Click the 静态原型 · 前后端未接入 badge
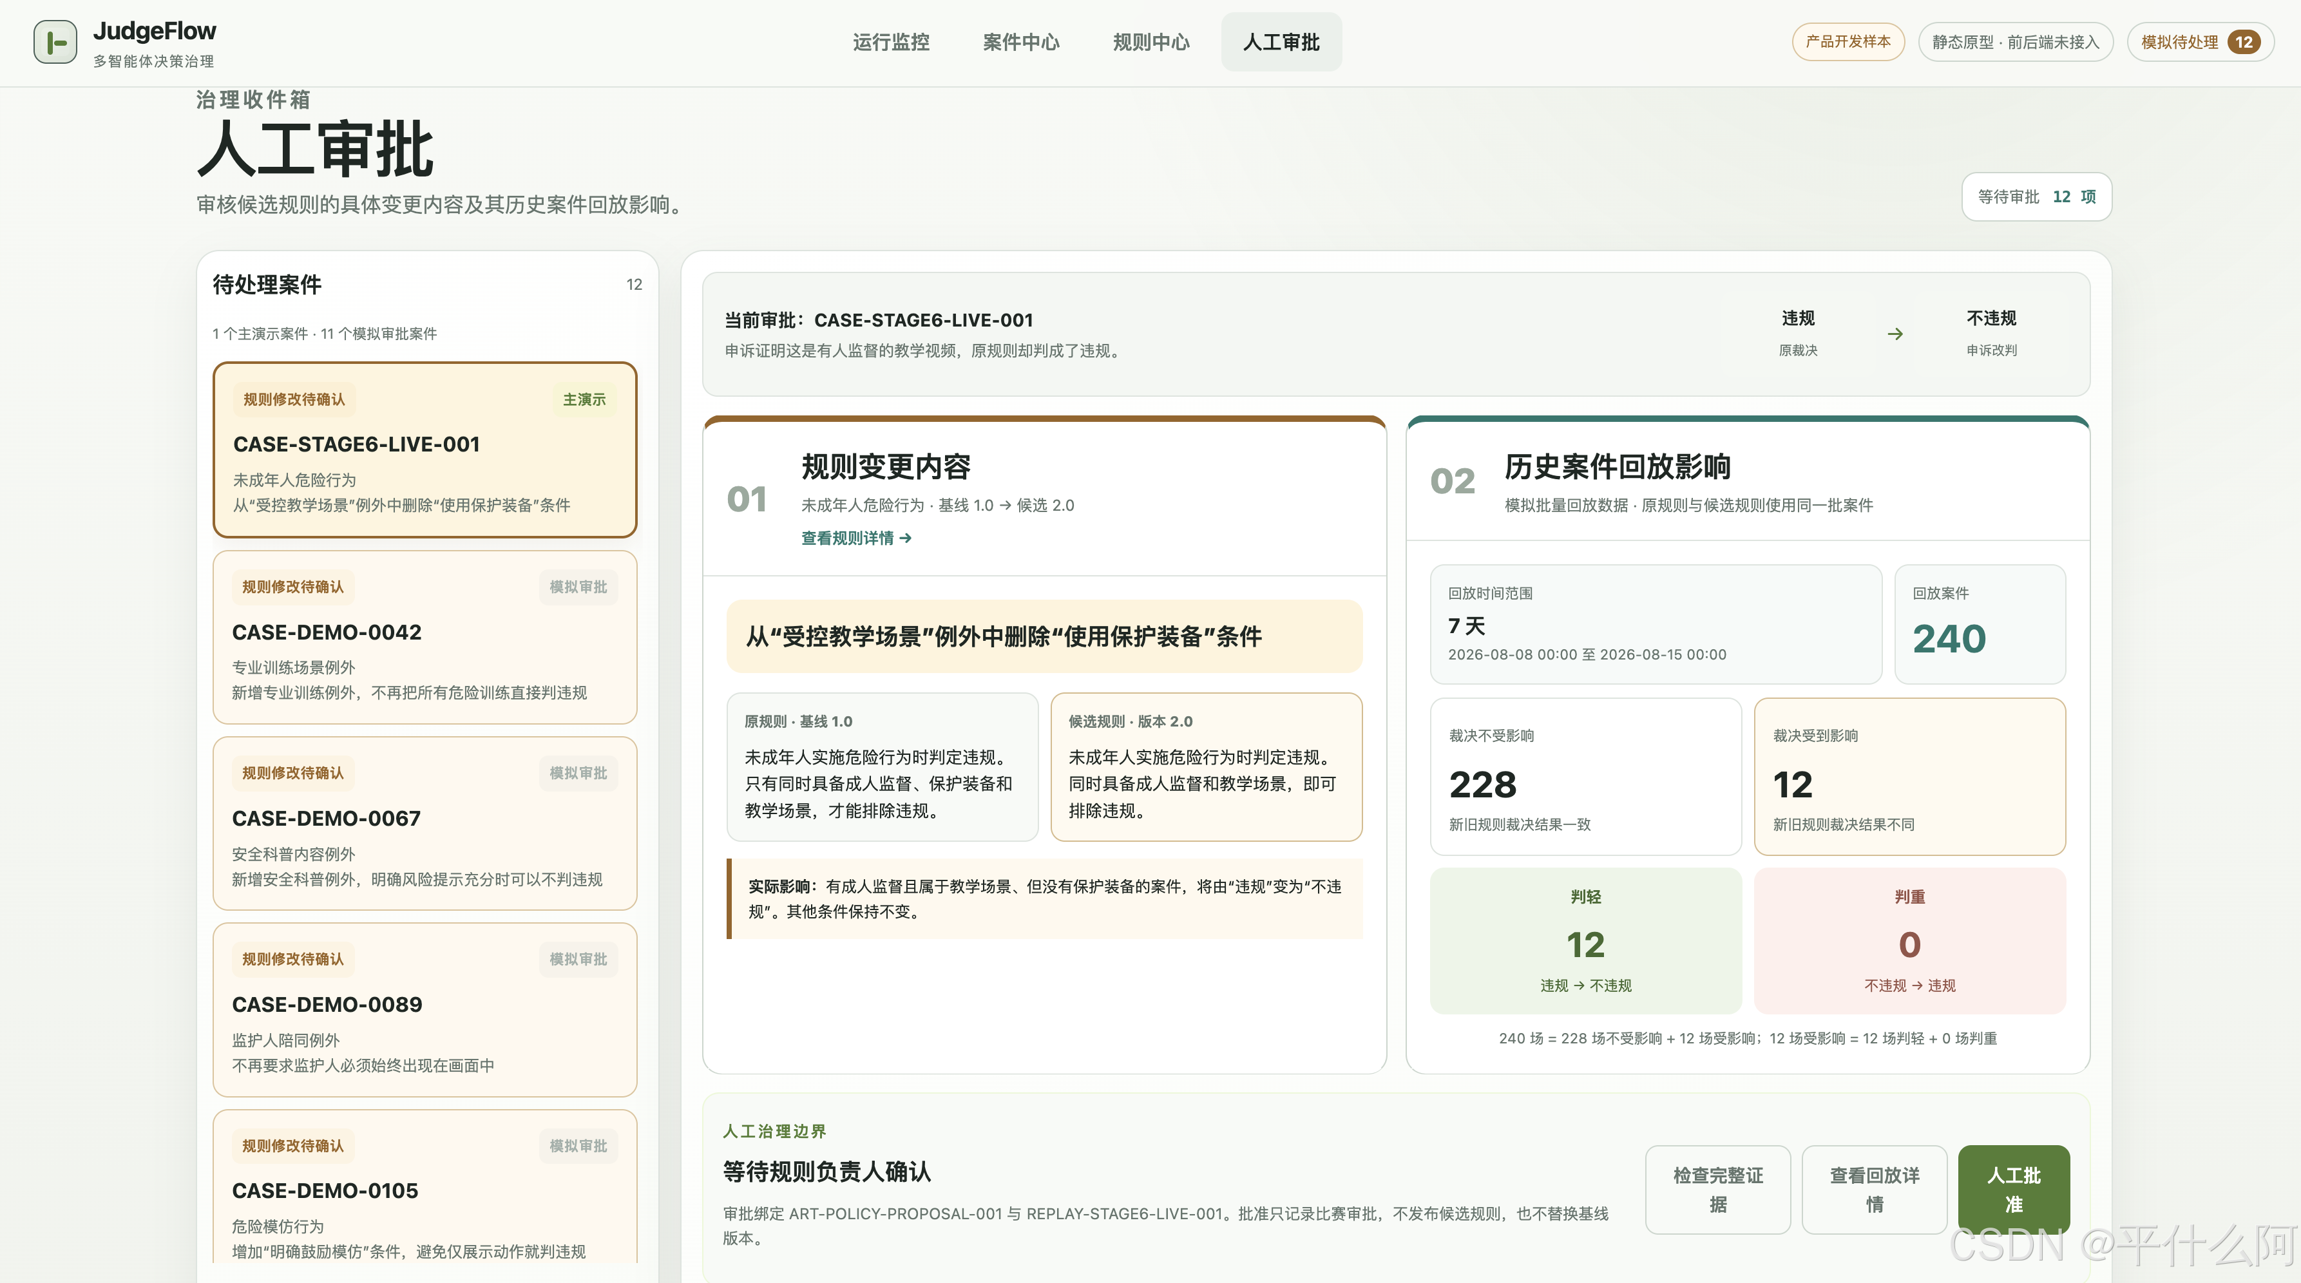The width and height of the screenshot is (2301, 1283). [x=2015, y=42]
